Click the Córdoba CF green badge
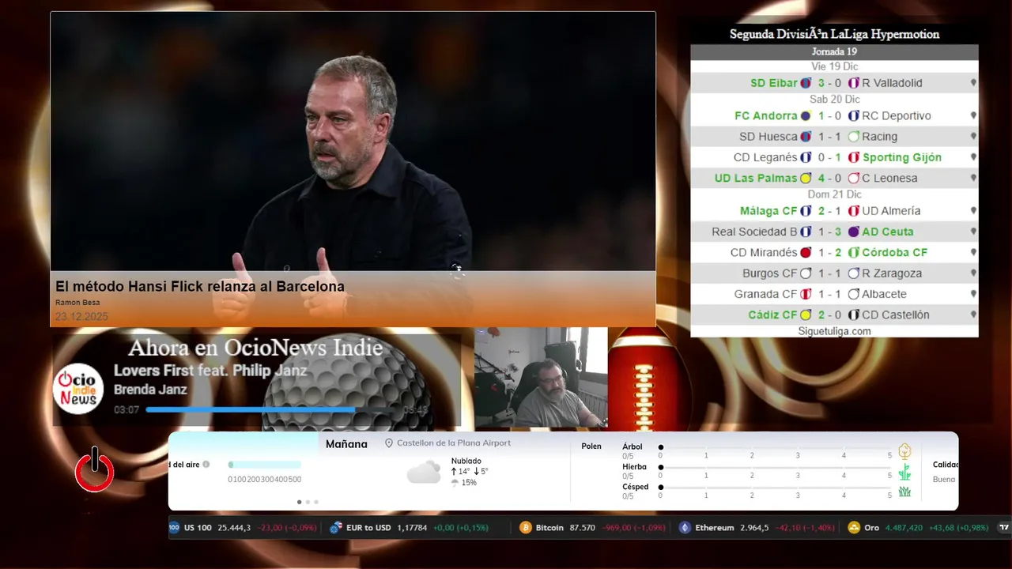The height and width of the screenshot is (569, 1012). pyautogui.click(x=854, y=252)
